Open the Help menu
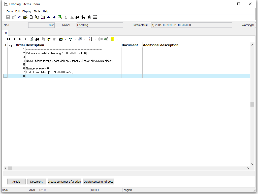 [x=46, y=11]
